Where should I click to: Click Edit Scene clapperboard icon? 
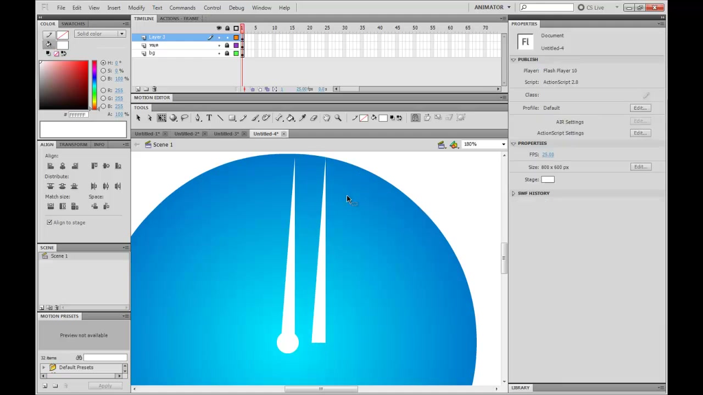[442, 144]
